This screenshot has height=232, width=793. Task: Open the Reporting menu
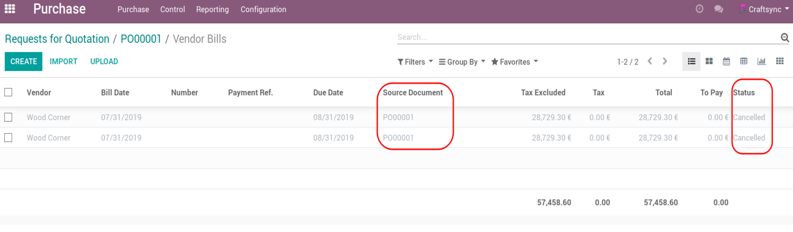212,9
